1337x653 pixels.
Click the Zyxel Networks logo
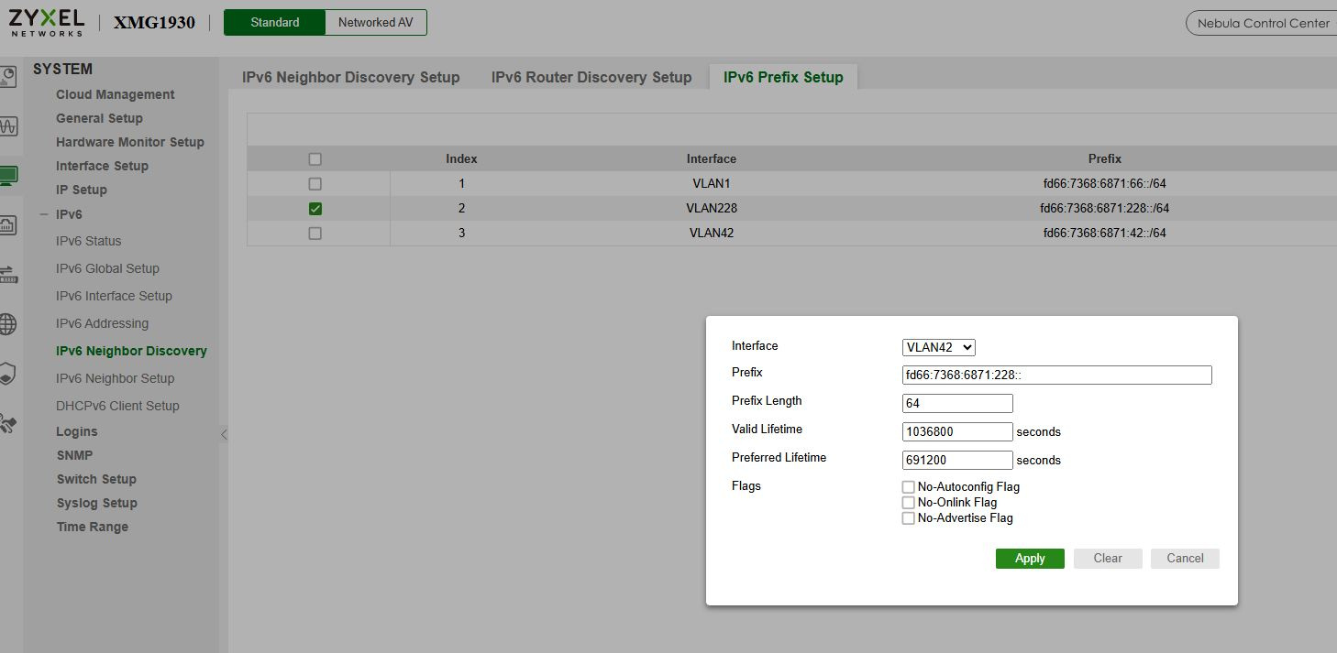coord(46,22)
